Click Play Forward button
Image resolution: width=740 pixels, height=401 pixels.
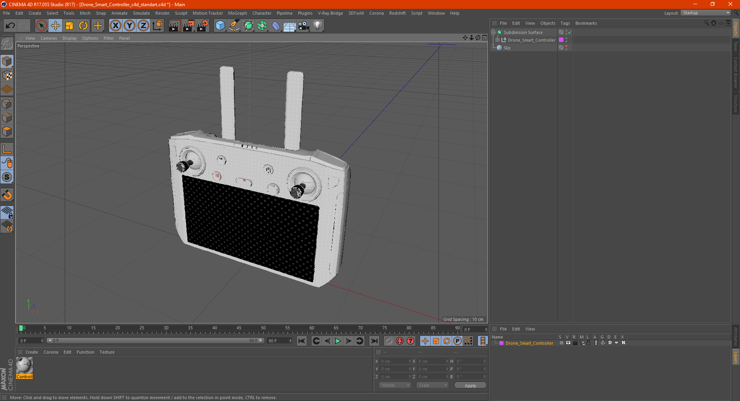pyautogui.click(x=338, y=341)
